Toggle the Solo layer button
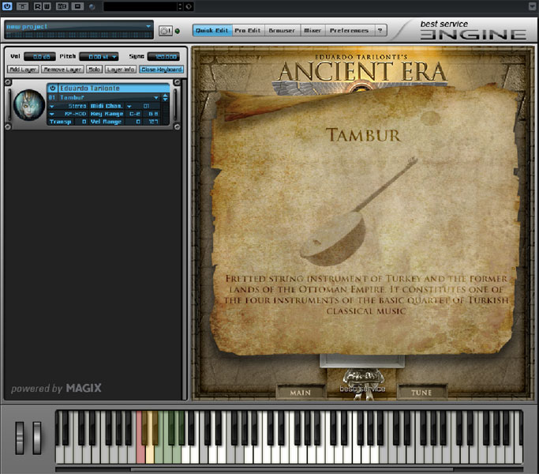539x474 pixels. pos(94,70)
